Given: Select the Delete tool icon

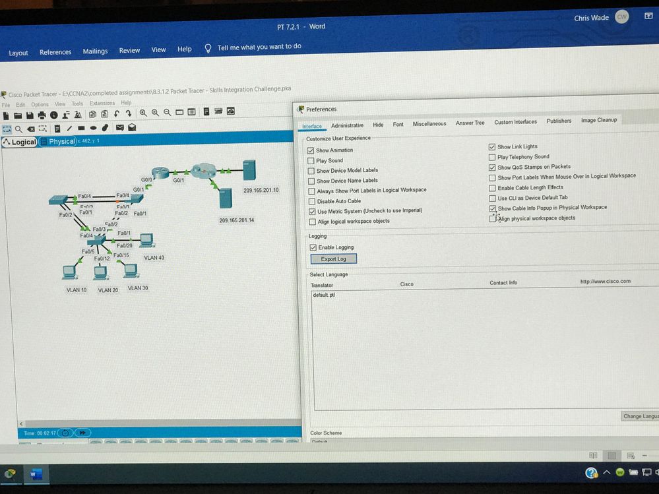Looking at the screenshot, I should [x=31, y=129].
